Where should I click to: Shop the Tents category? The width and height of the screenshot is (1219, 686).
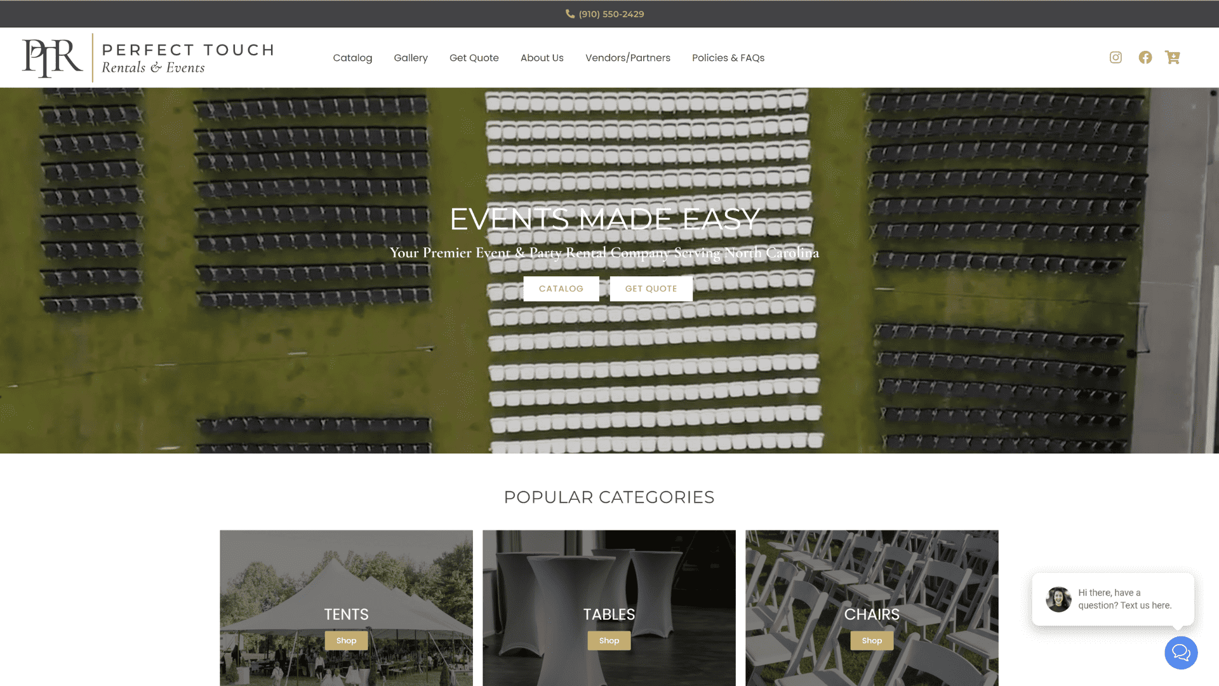(346, 640)
